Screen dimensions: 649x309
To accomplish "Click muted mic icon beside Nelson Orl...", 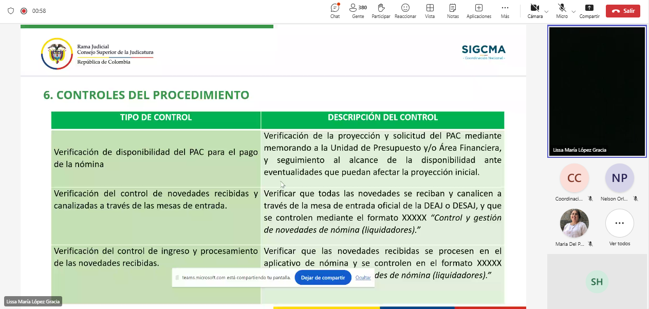I will click(636, 198).
